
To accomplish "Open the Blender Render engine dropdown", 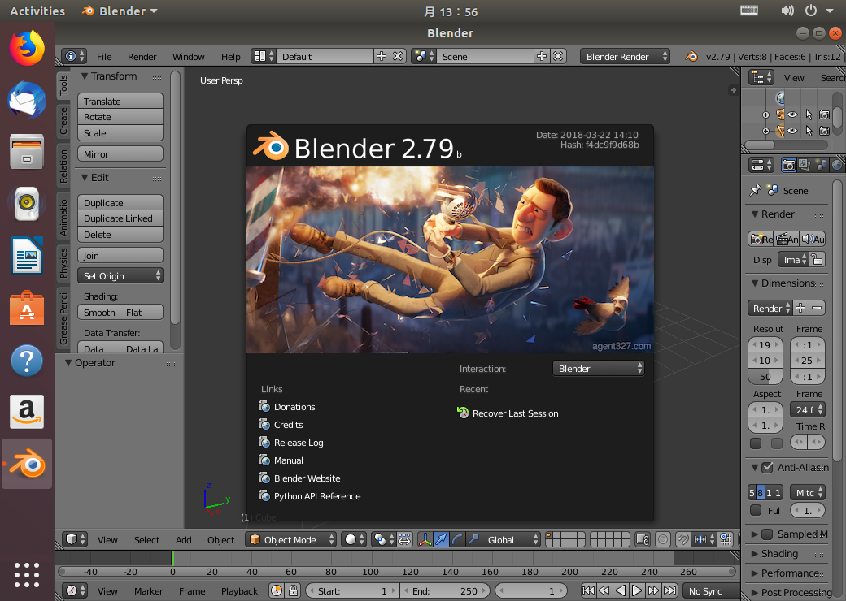I will pyautogui.click(x=625, y=56).
